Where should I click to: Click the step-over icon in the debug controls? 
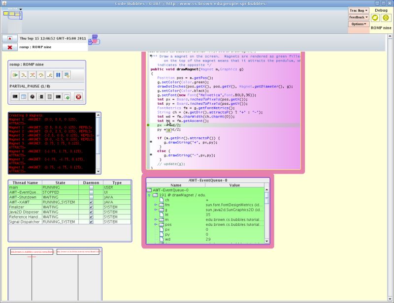(32, 75)
